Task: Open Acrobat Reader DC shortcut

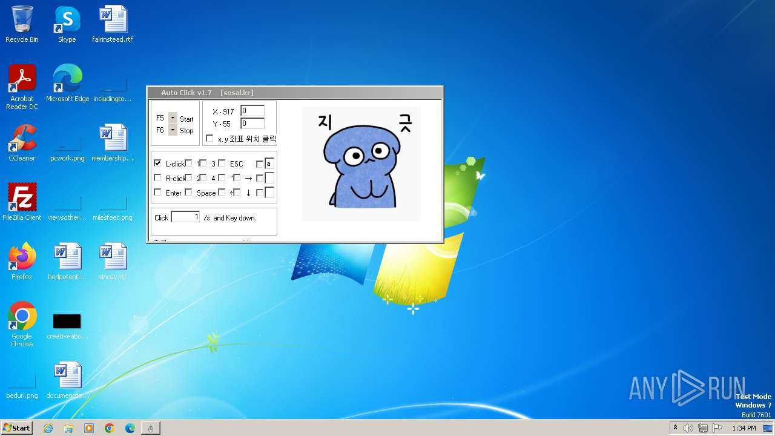Action: coord(22,87)
